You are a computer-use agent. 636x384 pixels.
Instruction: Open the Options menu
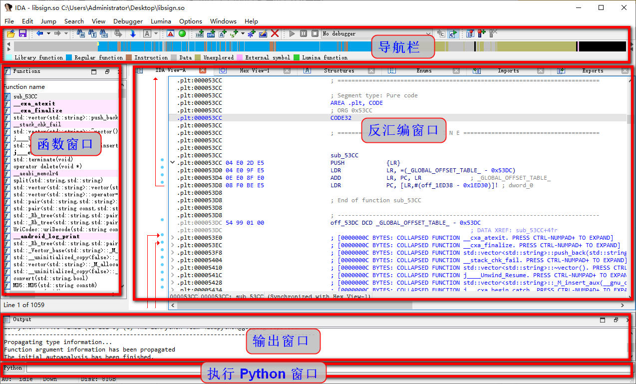pyautogui.click(x=191, y=21)
